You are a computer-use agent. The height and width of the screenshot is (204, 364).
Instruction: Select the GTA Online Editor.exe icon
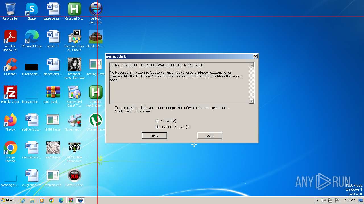pos(74,152)
